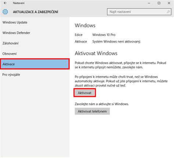Select Aktivace in the sidebar
Screen dimensions: 174x158
tap(35, 64)
